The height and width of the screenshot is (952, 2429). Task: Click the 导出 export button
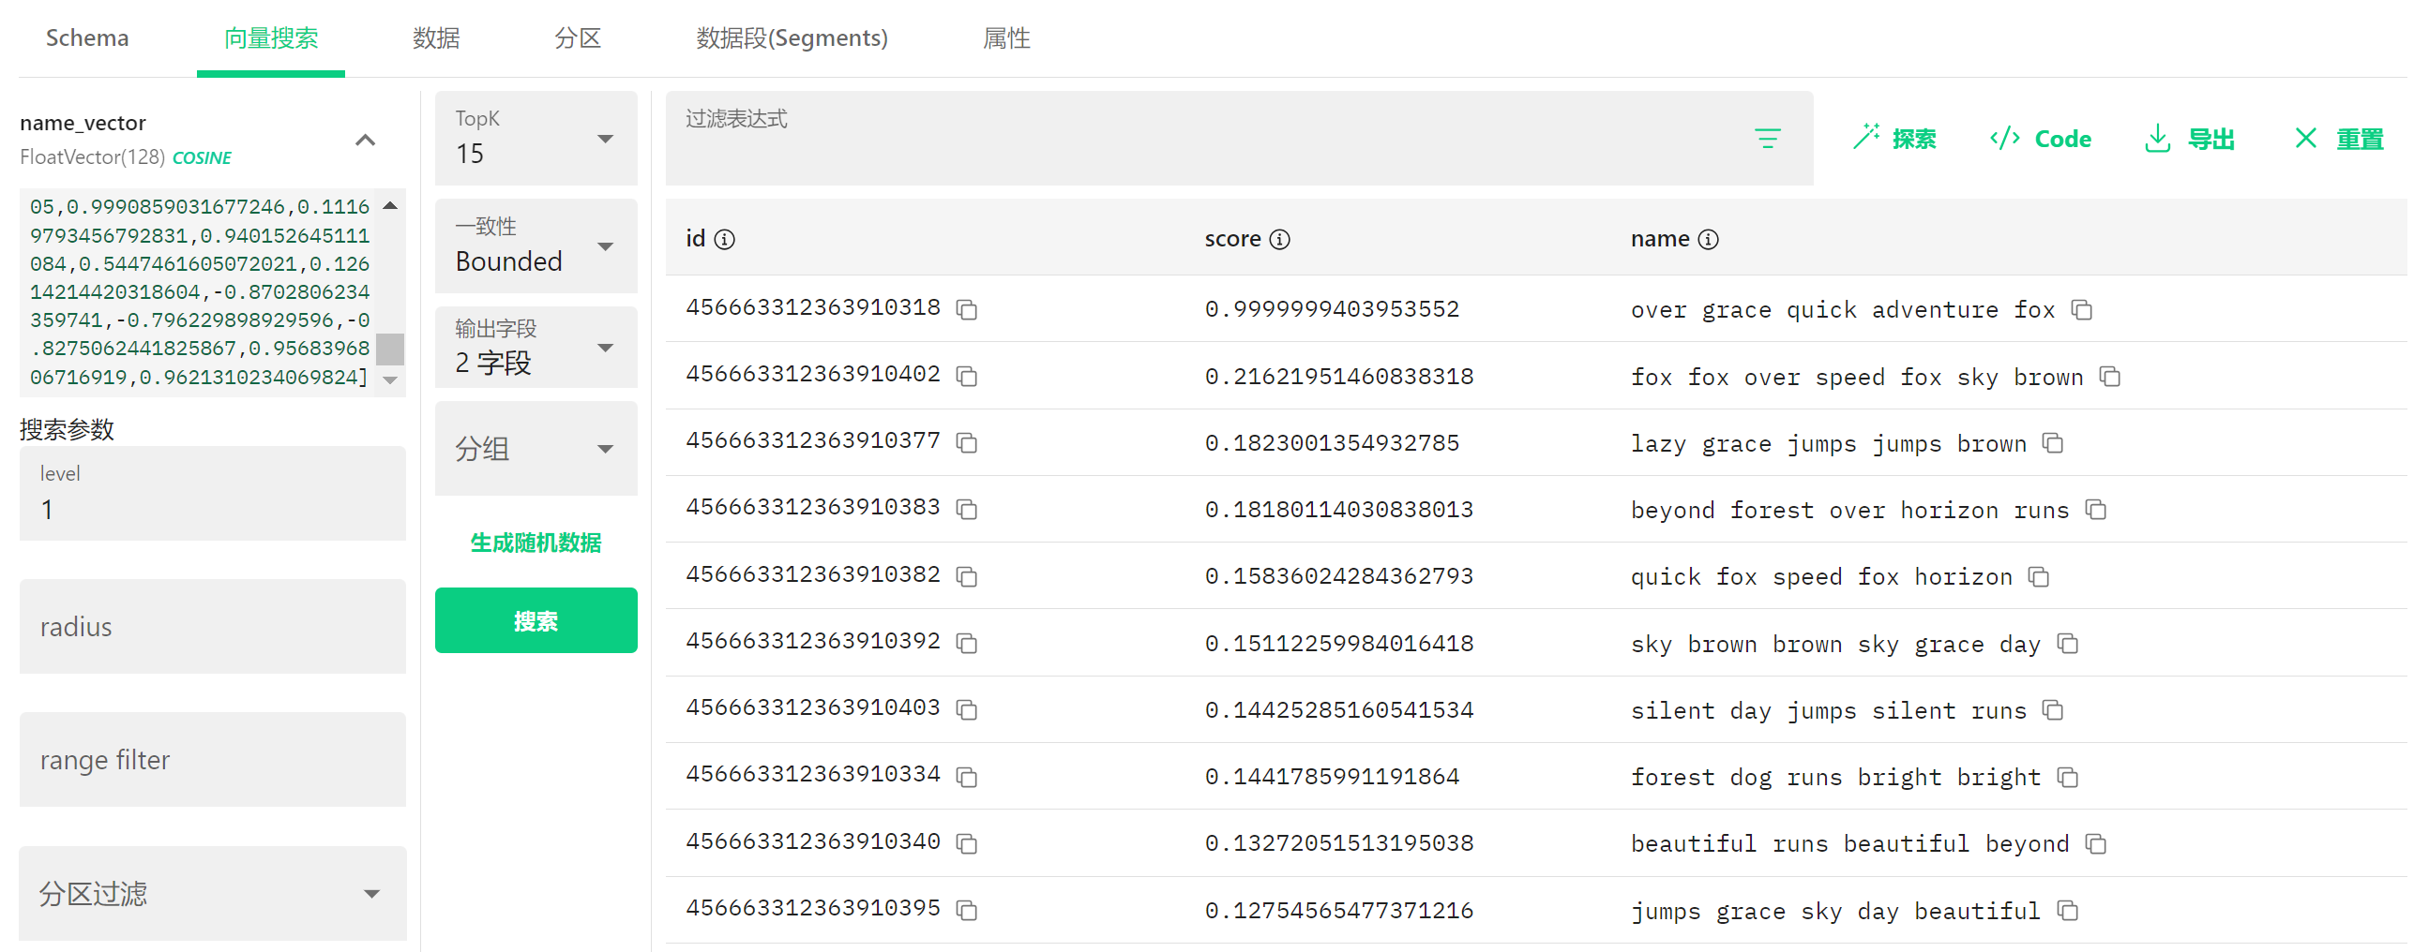click(x=2190, y=140)
